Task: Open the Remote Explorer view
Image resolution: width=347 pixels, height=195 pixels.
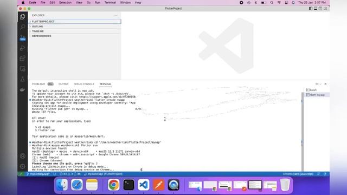Action: [22, 69]
